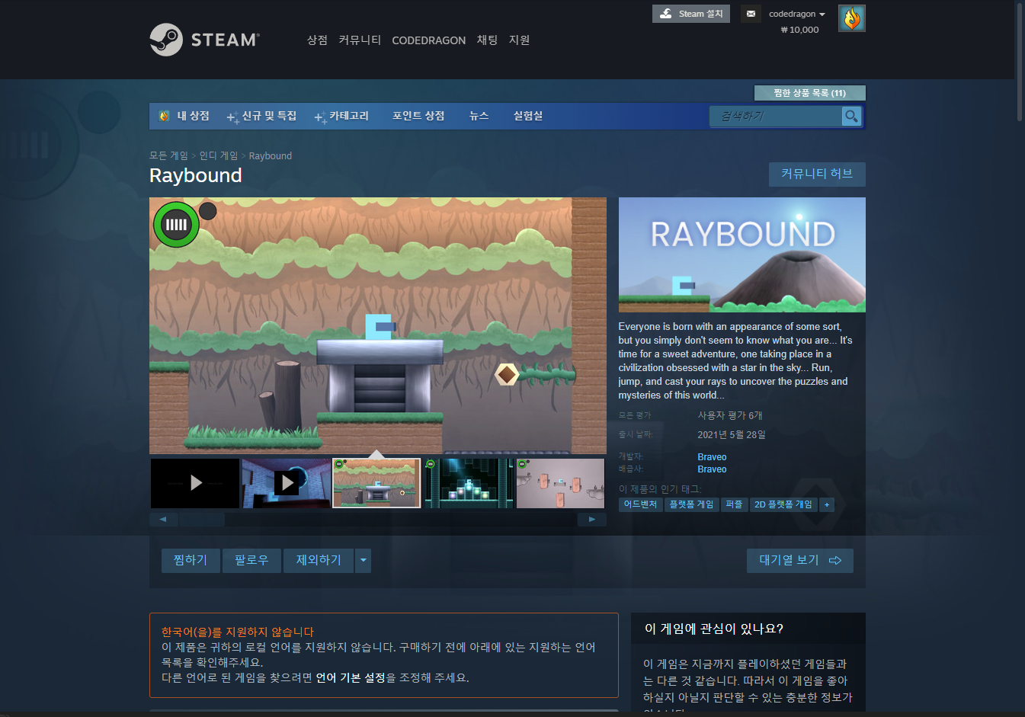Viewport: 1025px width, 717px height.
Task: Open developer Braveo link
Action: point(712,457)
